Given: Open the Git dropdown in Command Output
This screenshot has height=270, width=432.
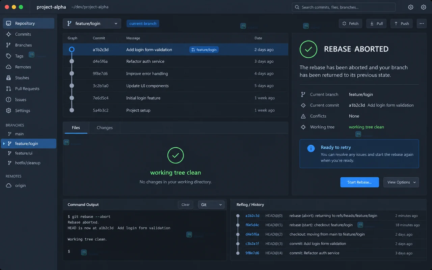Looking at the screenshot, I should point(211,205).
